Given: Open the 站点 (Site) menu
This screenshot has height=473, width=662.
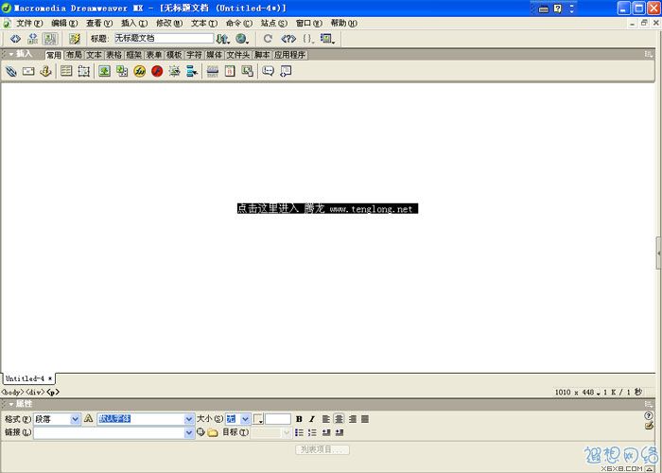Looking at the screenshot, I should coord(273,24).
